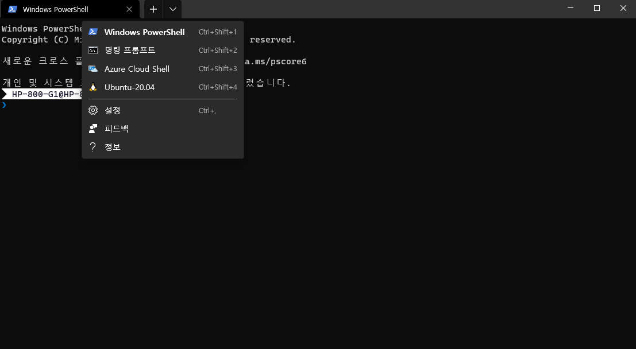Screen dimensions: 636x349
Task: Open the 정보 about entry
Action: point(113,146)
